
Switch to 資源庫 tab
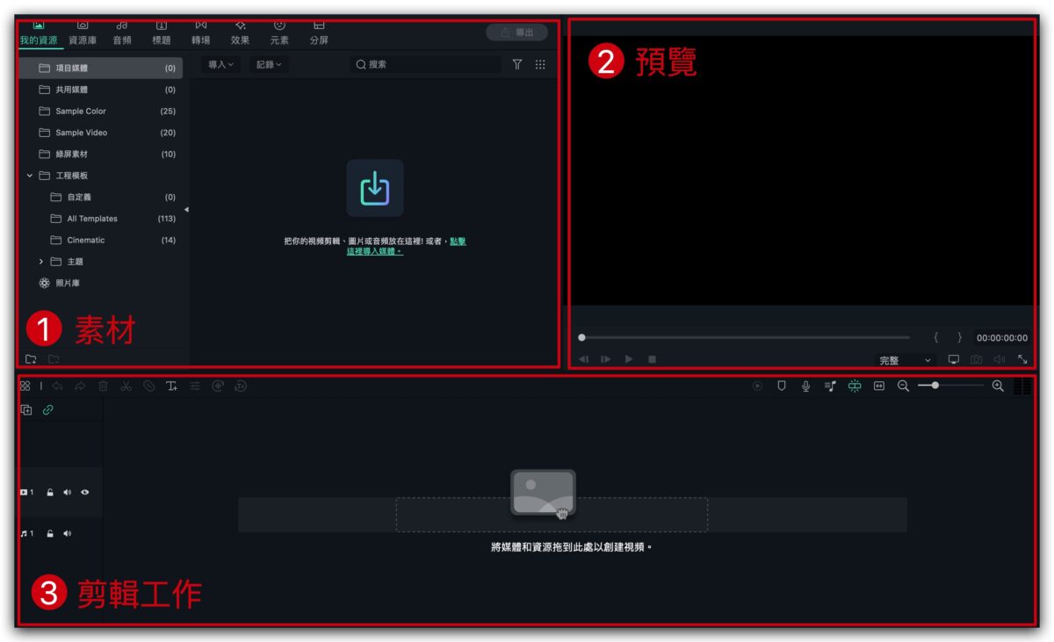coord(83,34)
